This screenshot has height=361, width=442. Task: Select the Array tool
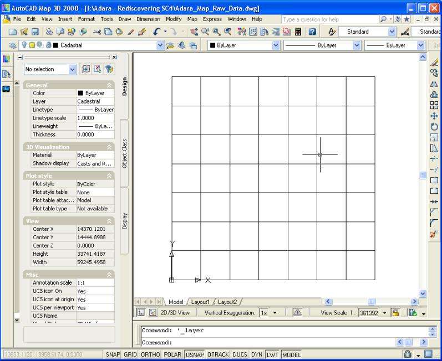click(x=434, y=105)
